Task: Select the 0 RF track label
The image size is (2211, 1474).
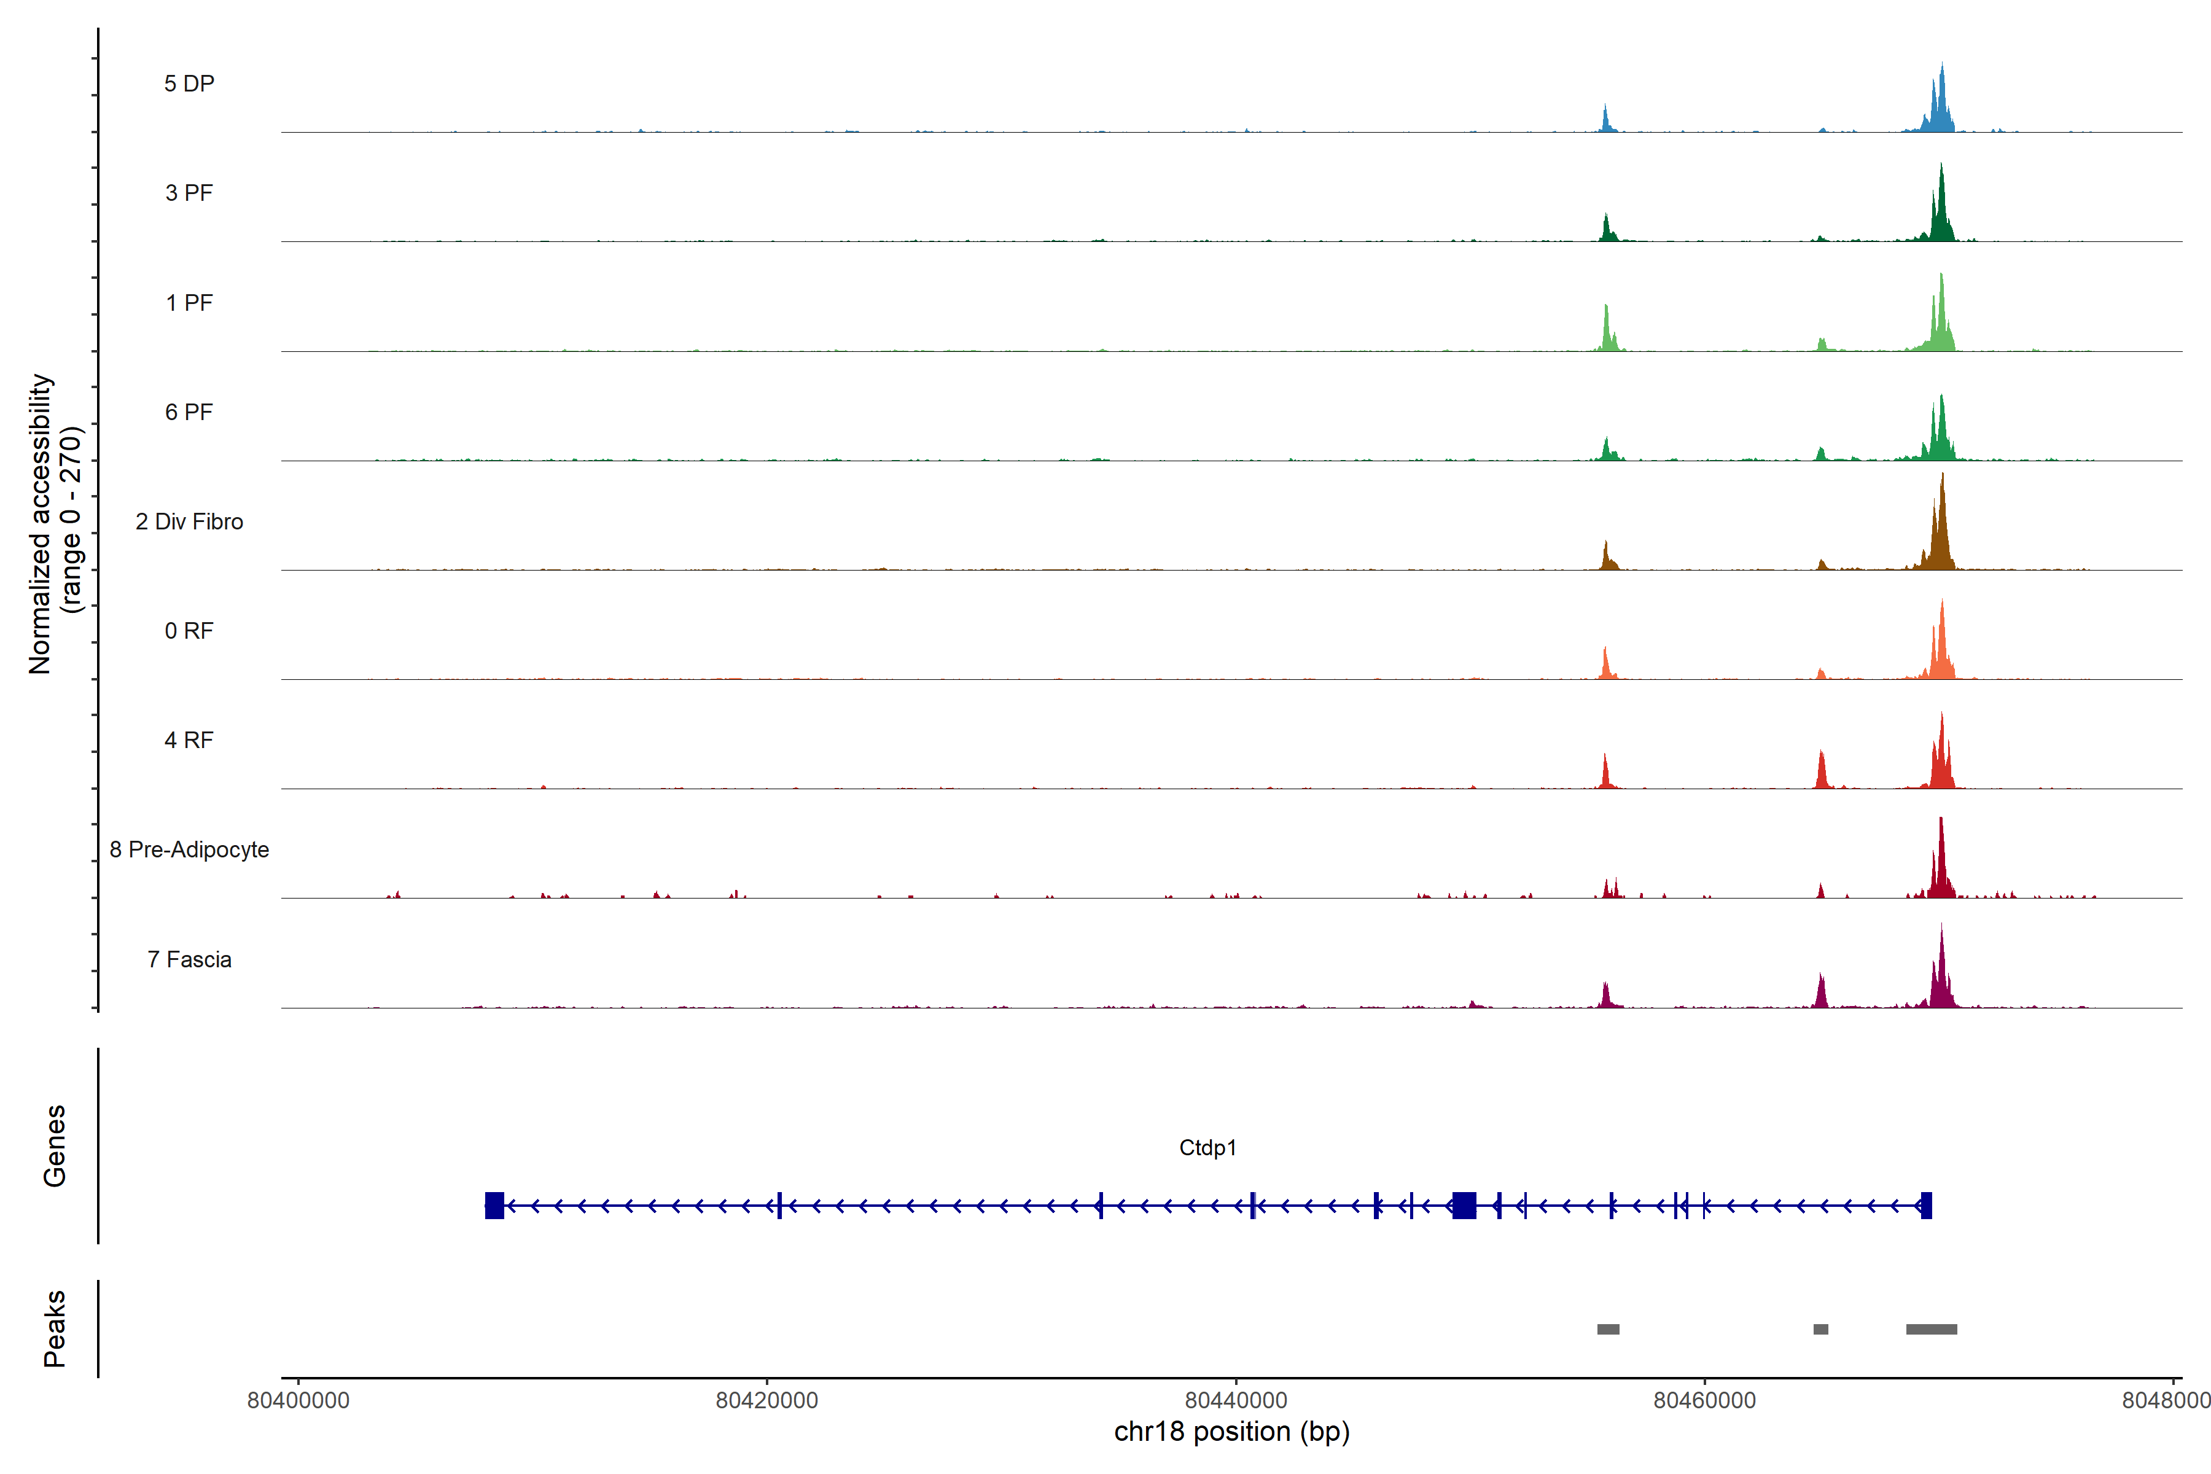Action: 189,631
